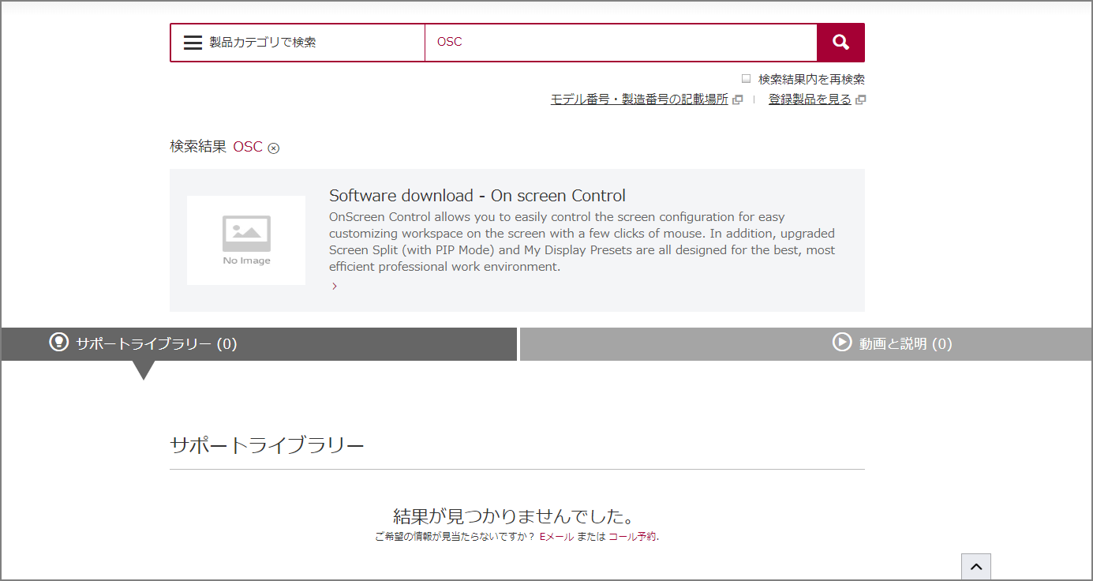Screen dimensions: 1093x581
Task: Click the small arrow under the On screen Control description
Action: (335, 287)
